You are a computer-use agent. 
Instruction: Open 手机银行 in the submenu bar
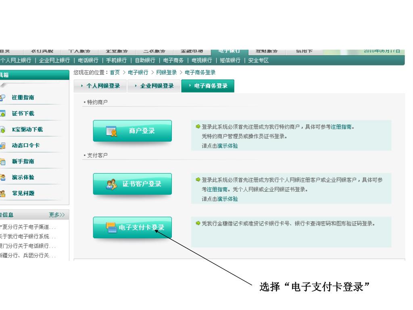[117, 60]
